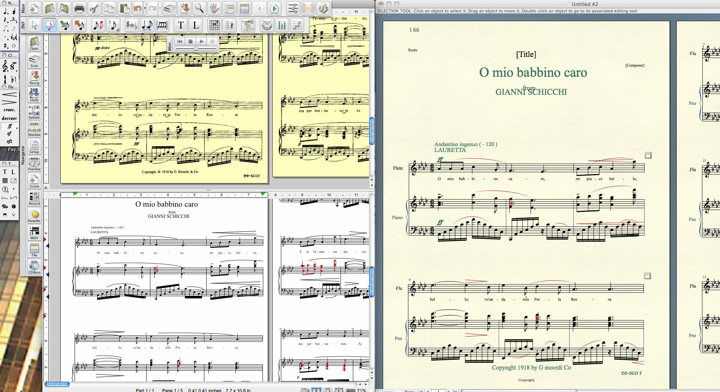Toggle the note selection tool in ENF toolbar

point(49,25)
